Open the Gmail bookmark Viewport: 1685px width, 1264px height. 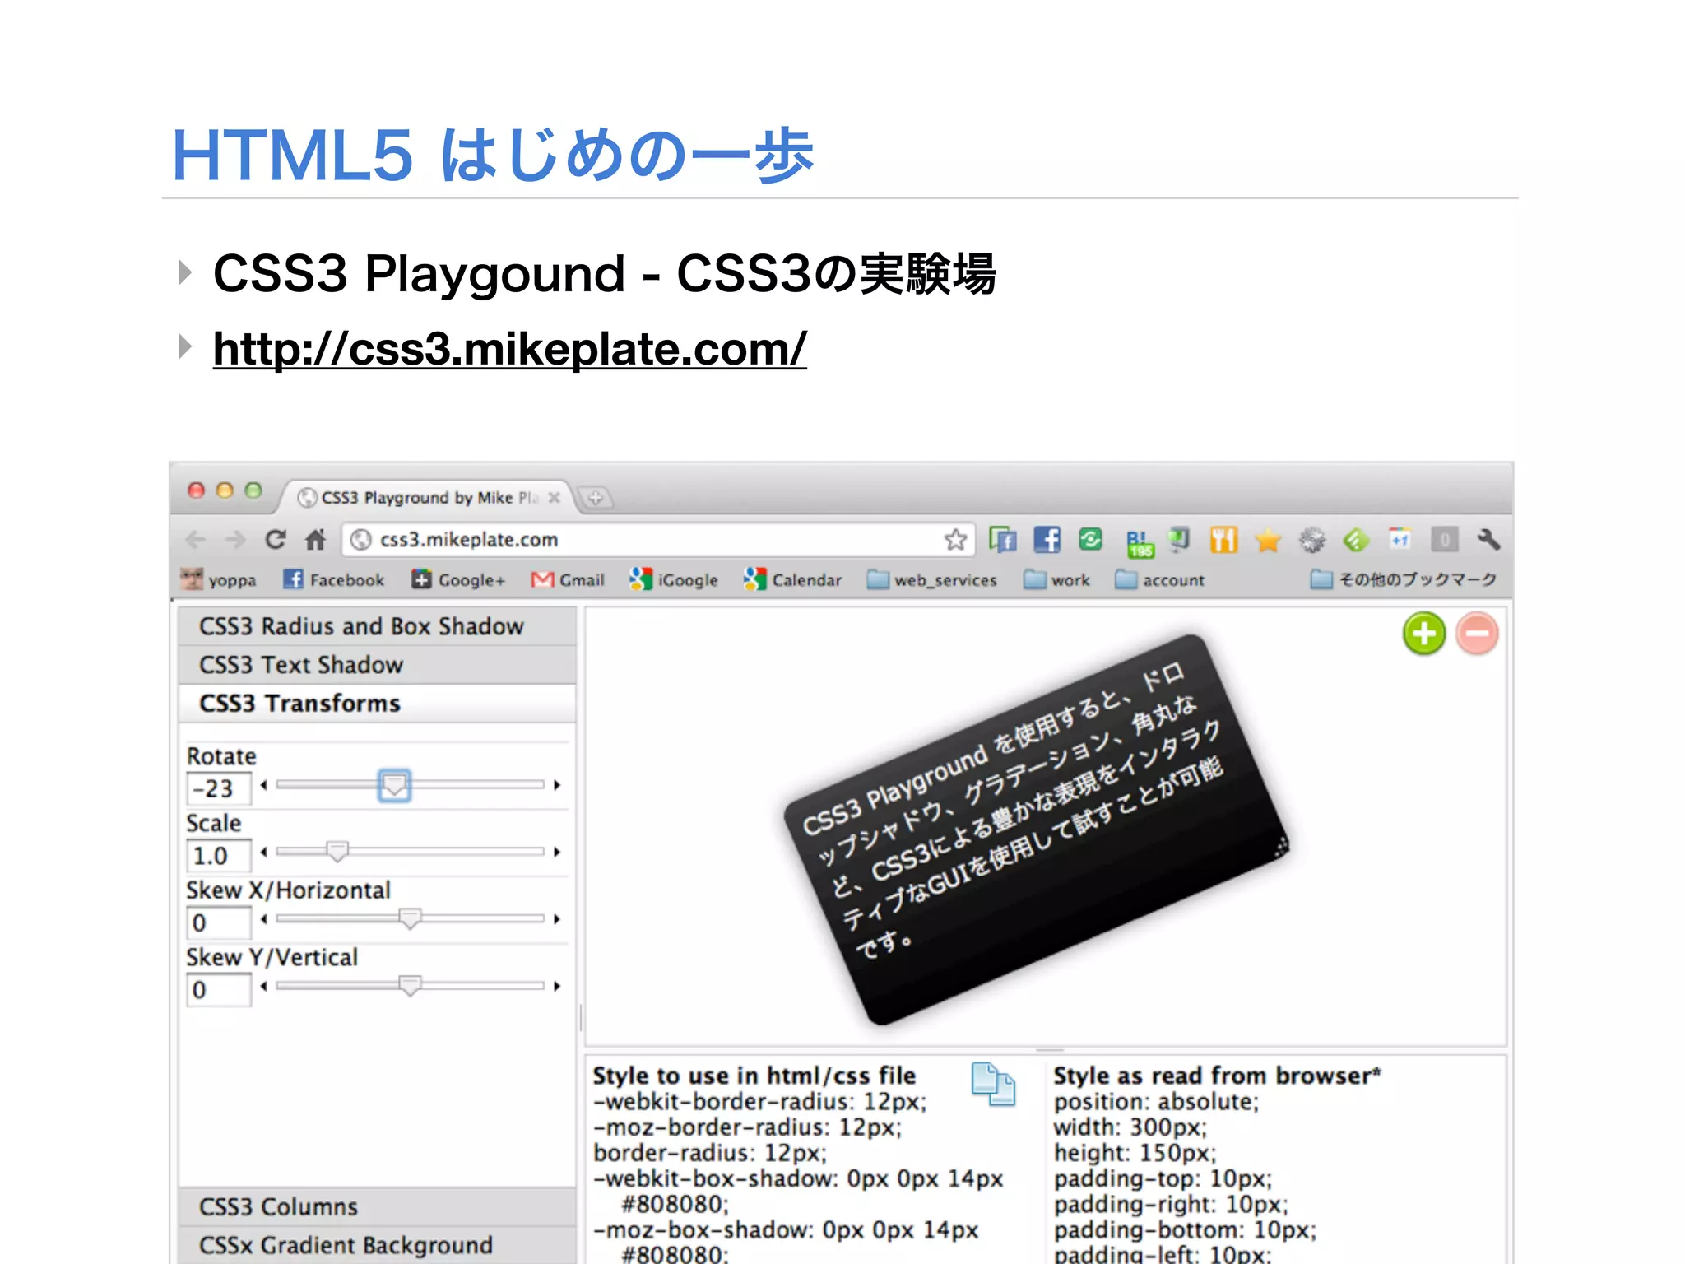(x=568, y=579)
